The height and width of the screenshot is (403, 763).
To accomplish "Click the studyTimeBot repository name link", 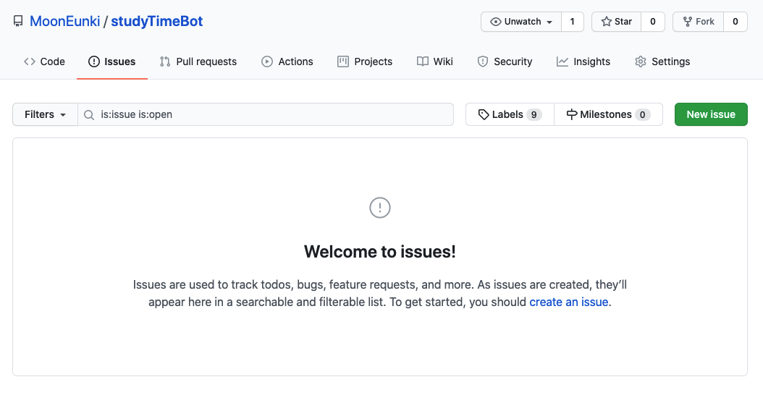I will tap(156, 22).
